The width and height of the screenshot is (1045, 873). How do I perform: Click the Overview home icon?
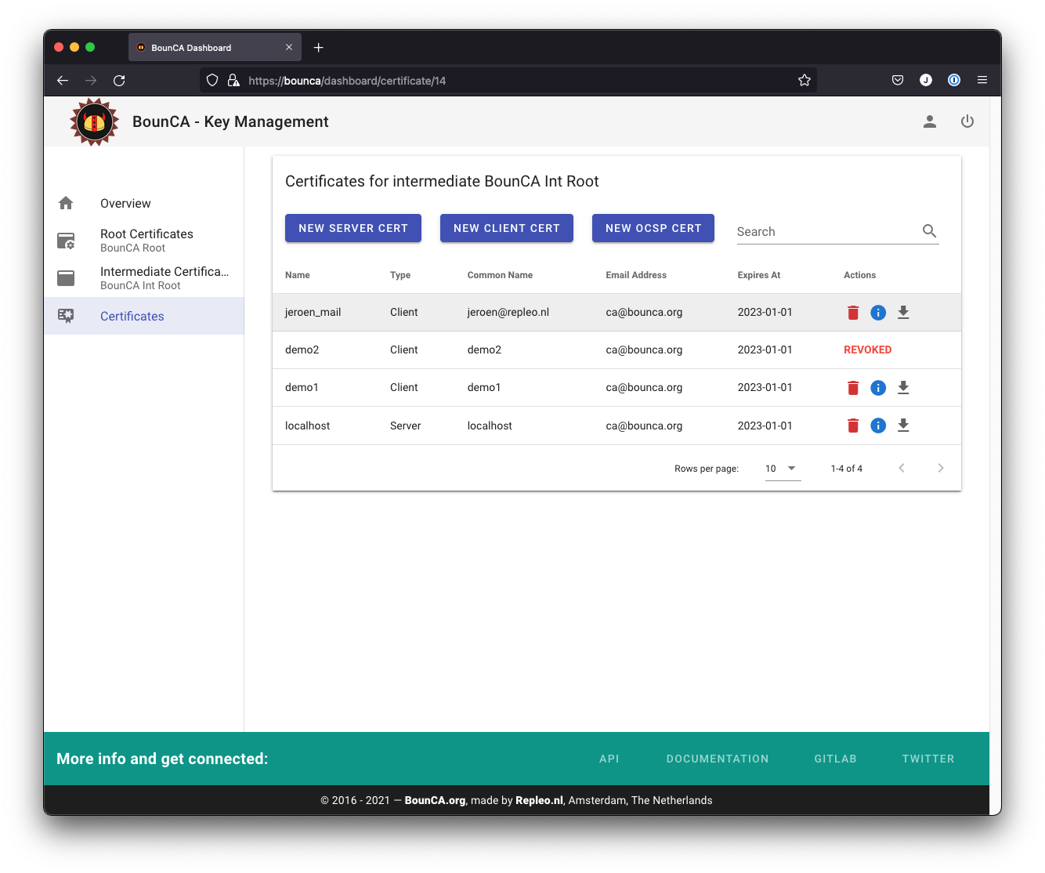66,203
